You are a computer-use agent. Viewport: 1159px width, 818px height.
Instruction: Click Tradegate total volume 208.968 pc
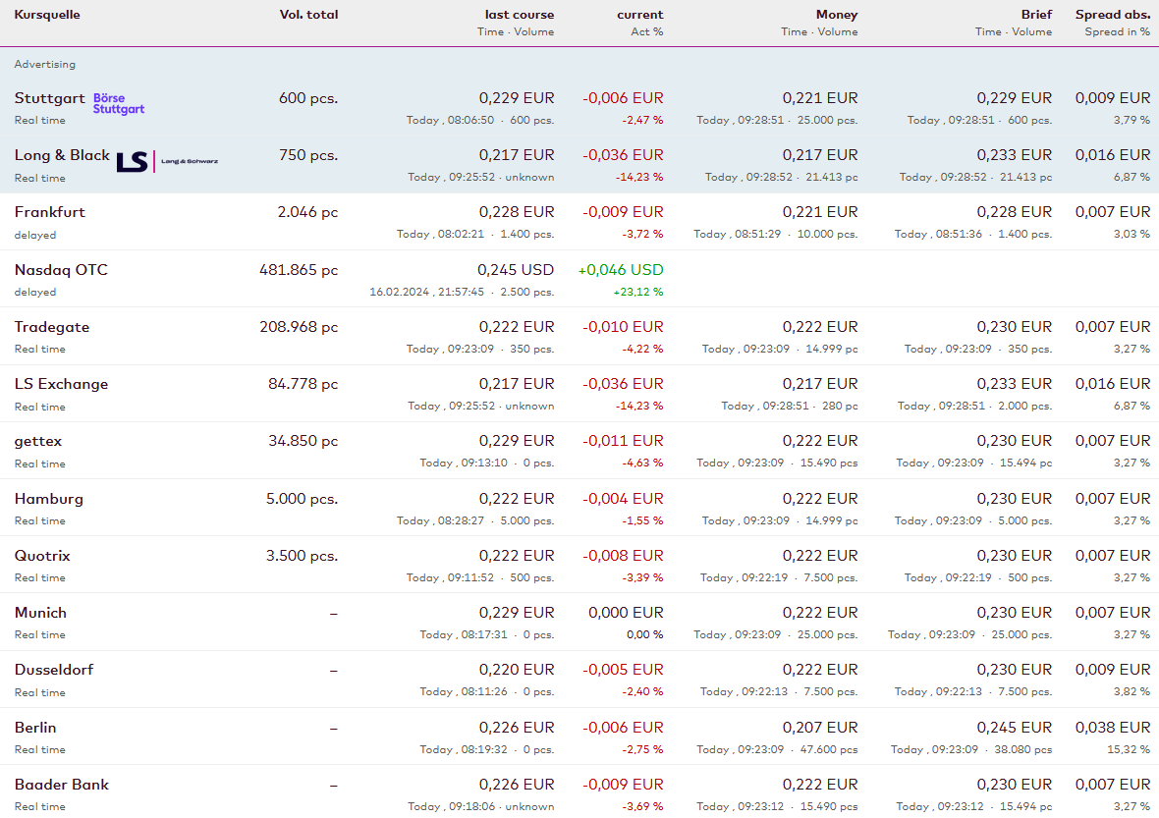(299, 327)
